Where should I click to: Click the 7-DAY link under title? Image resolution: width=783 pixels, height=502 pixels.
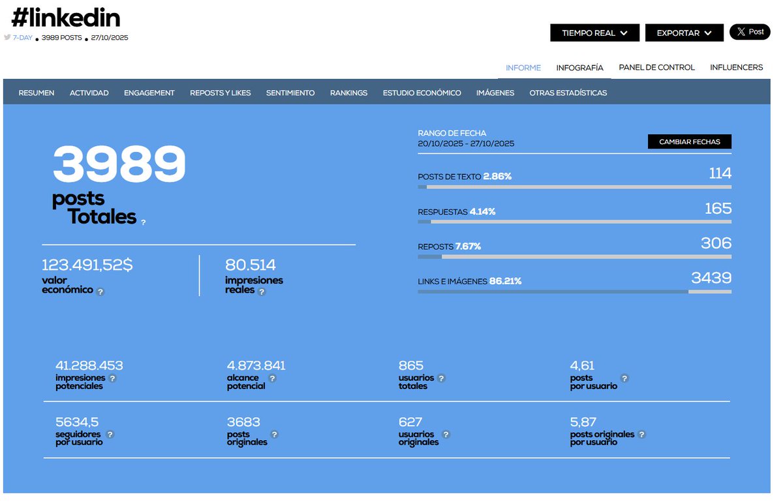pyautogui.click(x=23, y=38)
